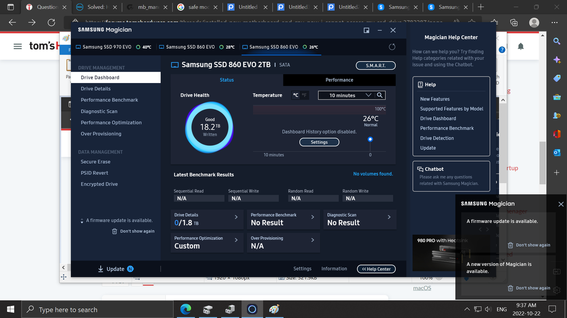Expand the Performance Benchmark card arrow
The width and height of the screenshot is (567, 318).
313,217
